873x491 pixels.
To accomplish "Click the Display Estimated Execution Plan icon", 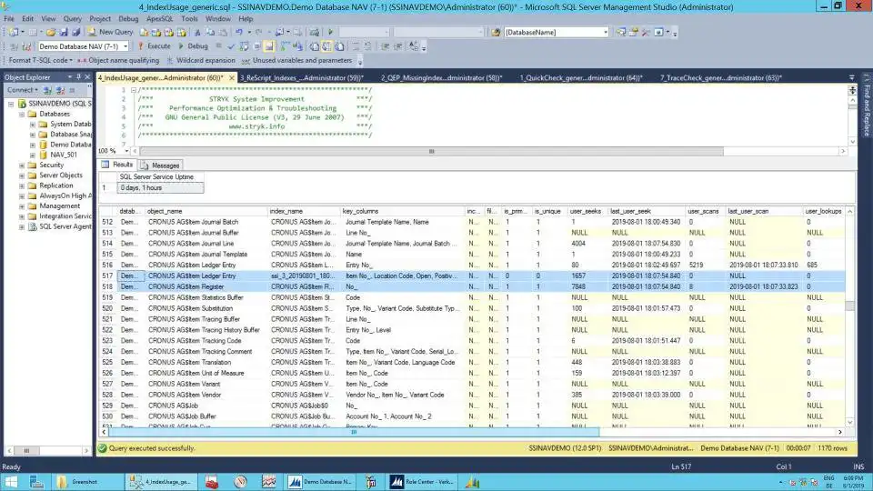I will pyautogui.click(x=244, y=46).
